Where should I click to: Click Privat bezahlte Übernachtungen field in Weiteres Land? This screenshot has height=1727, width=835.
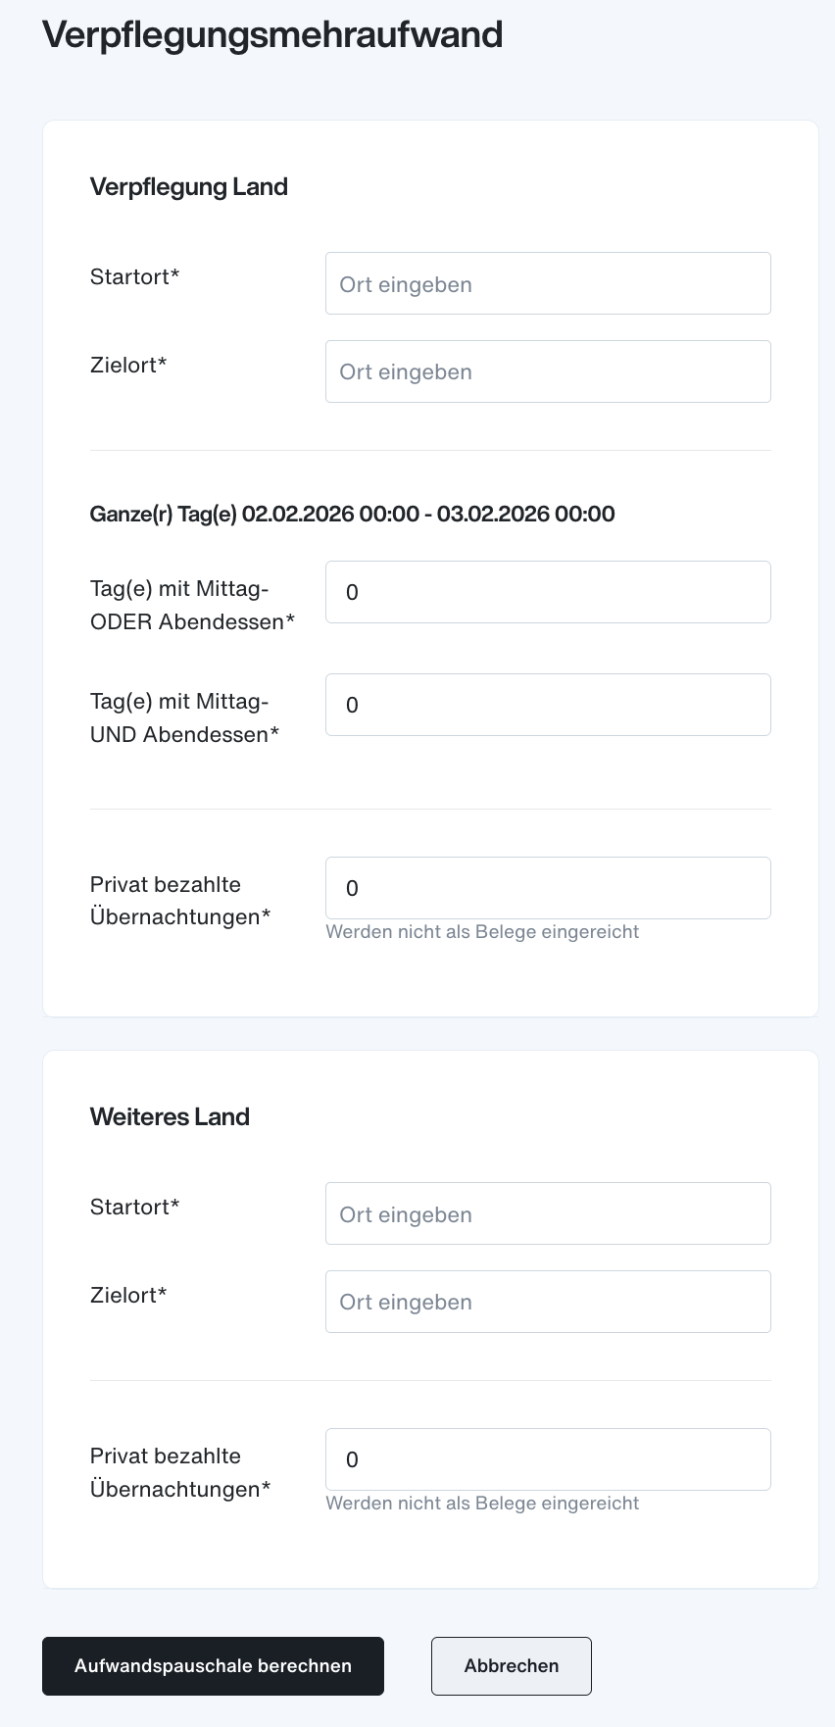tap(548, 1459)
